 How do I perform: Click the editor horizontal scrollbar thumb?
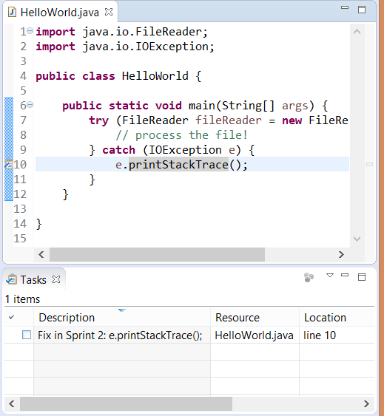pyautogui.click(x=157, y=254)
